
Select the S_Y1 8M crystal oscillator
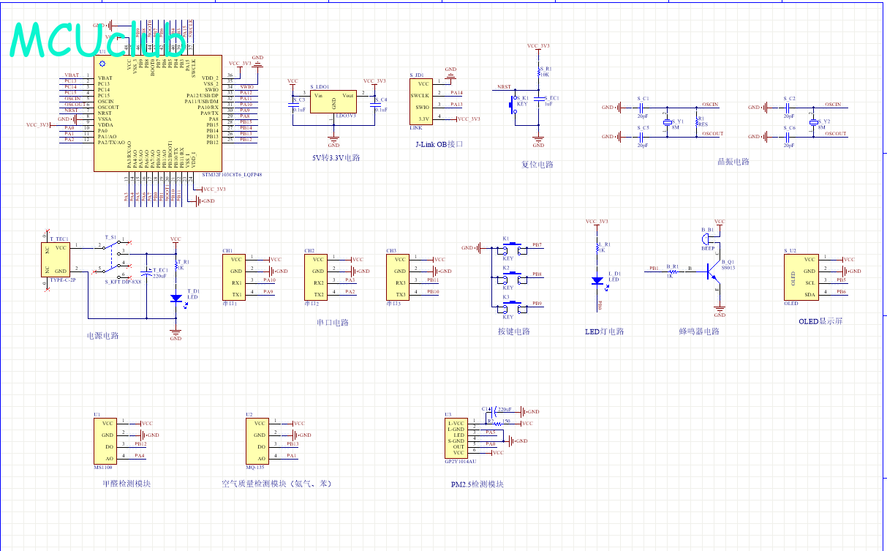[x=667, y=121]
